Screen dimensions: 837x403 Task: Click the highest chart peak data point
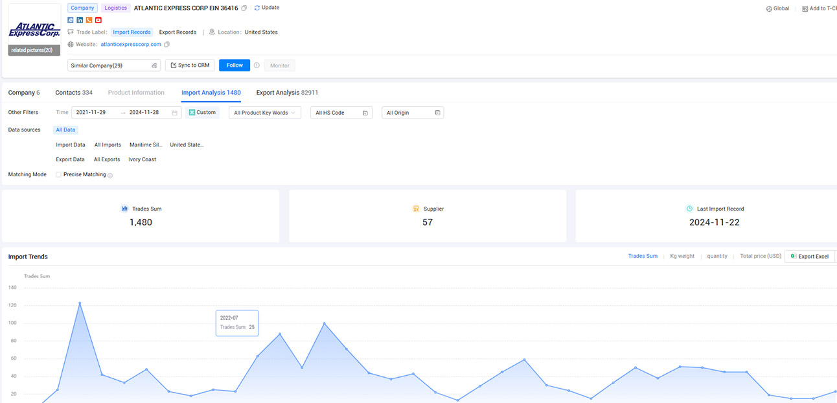pos(80,303)
